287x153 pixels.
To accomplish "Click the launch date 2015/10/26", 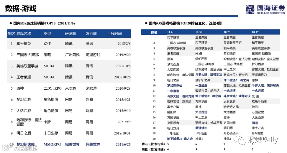I will tap(122, 77).
